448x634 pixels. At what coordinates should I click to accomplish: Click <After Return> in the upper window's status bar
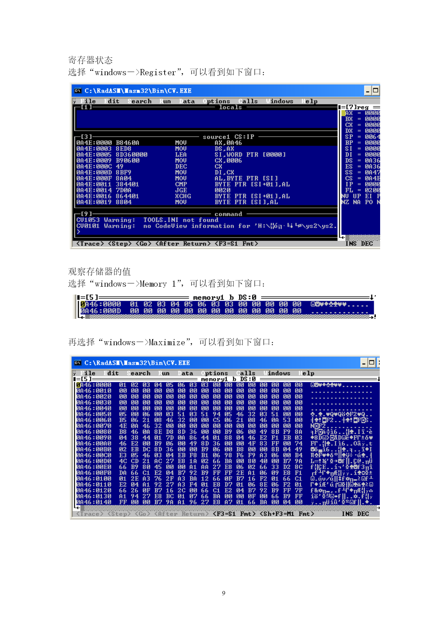point(183,244)
